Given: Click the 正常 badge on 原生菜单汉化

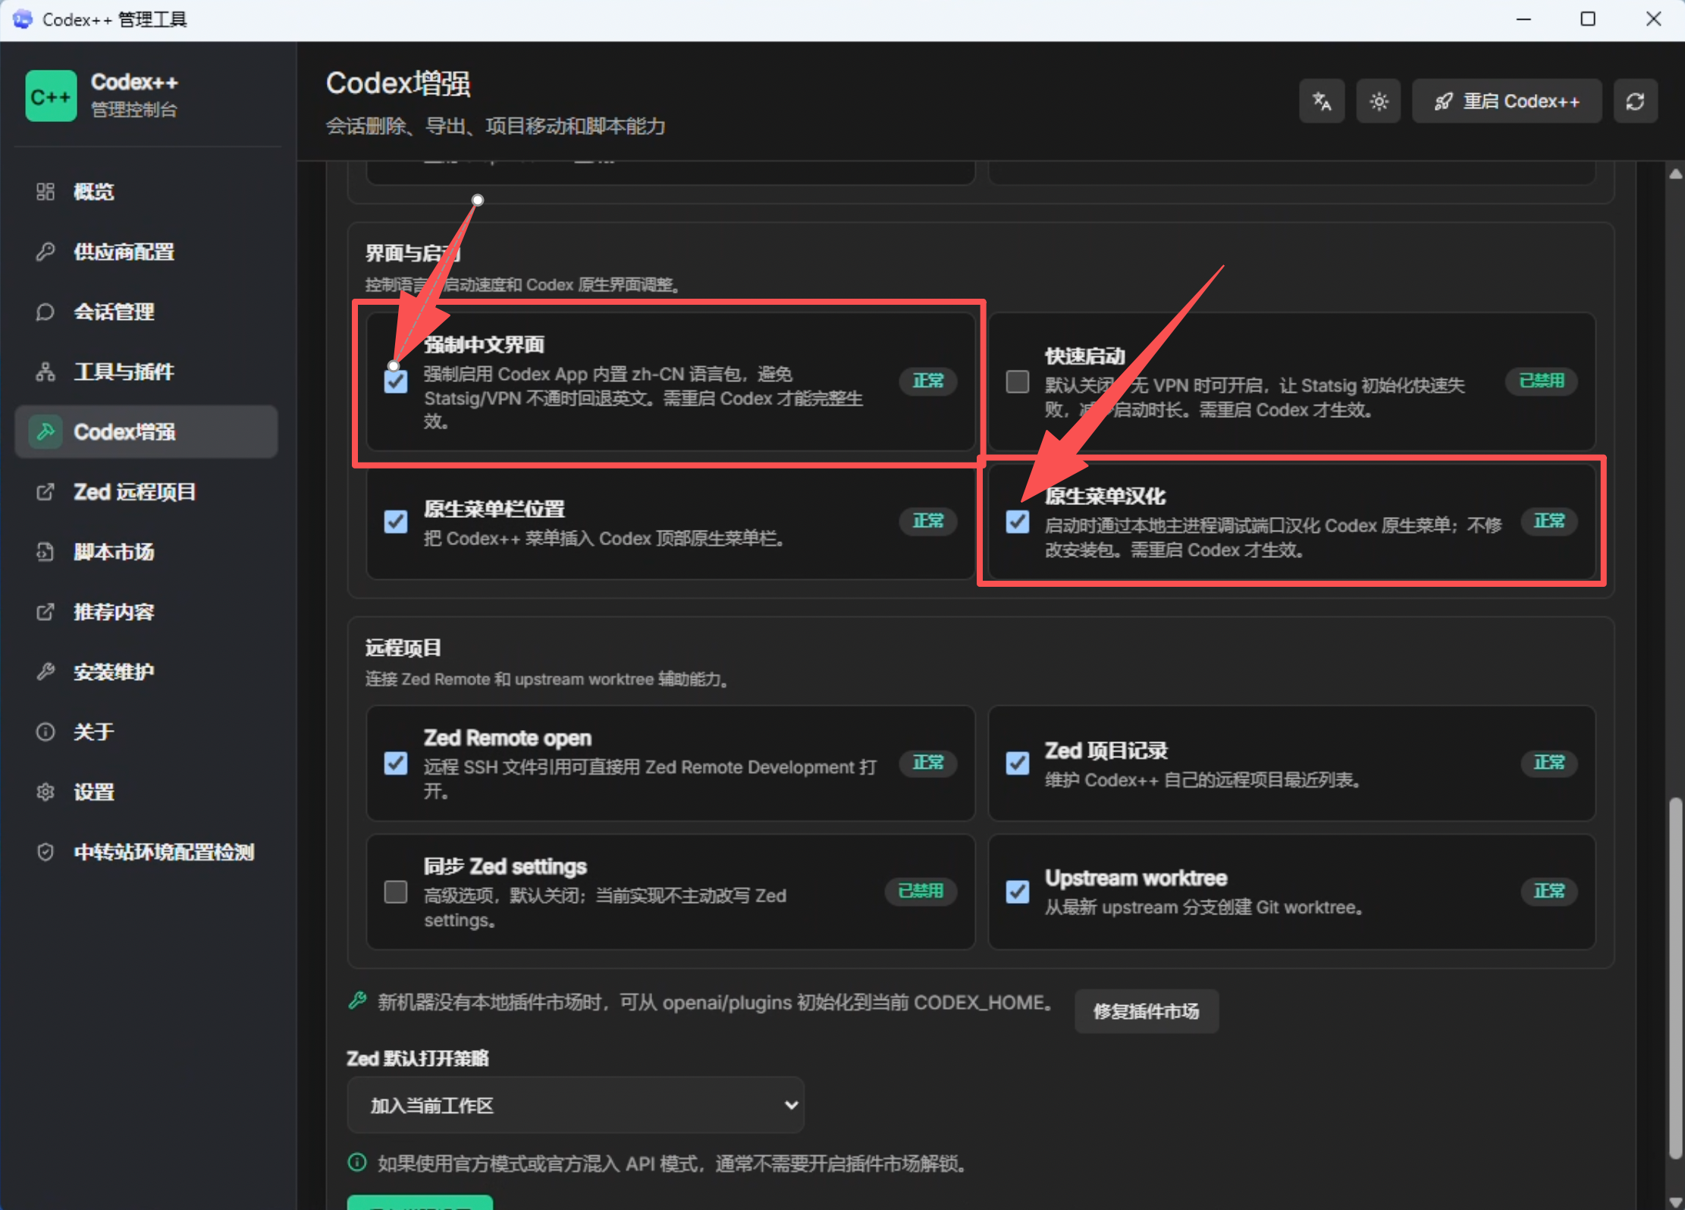Looking at the screenshot, I should 1549,522.
